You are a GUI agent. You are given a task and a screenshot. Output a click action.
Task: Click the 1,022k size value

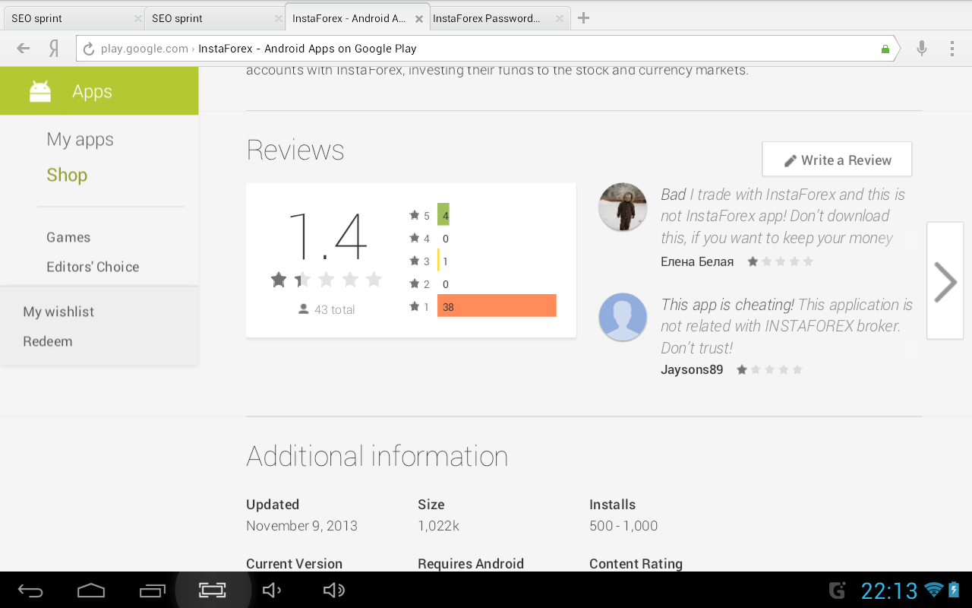[438, 526]
